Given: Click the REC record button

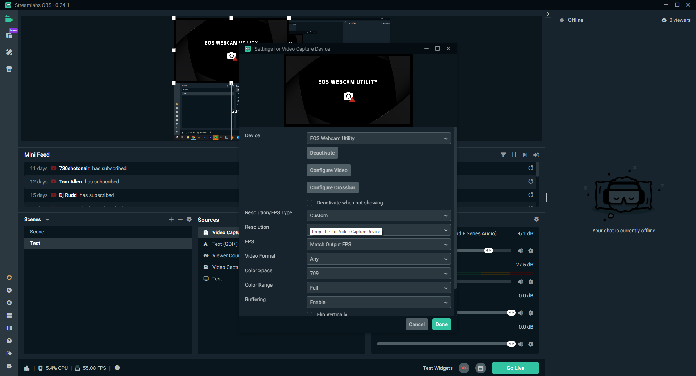Looking at the screenshot, I should pos(464,368).
